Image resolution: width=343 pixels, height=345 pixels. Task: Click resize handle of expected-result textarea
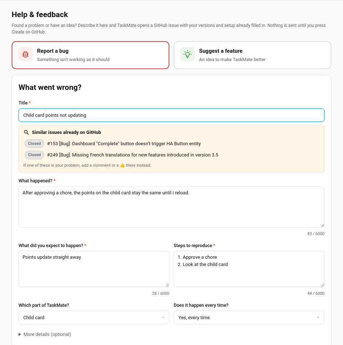[167, 285]
